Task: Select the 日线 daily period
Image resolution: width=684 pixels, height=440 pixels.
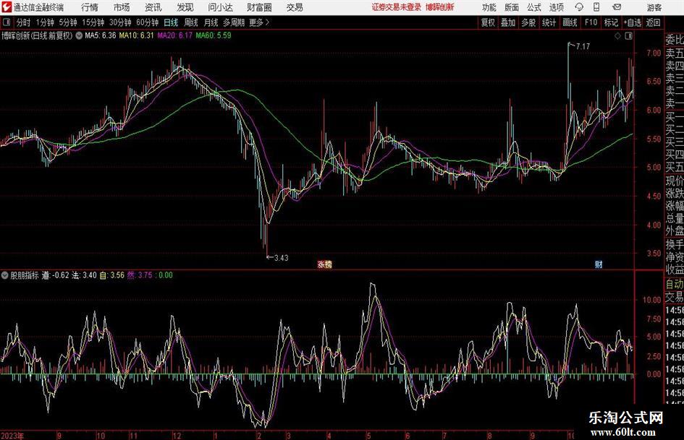Action: click(x=171, y=22)
